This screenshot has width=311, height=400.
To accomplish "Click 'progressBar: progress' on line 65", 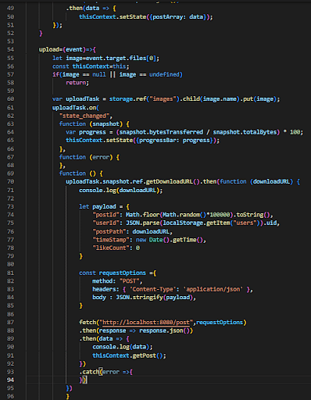I will coord(174,141).
